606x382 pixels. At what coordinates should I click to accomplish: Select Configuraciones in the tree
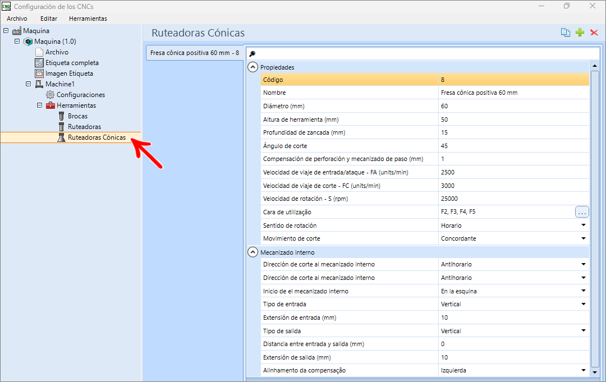click(x=81, y=95)
